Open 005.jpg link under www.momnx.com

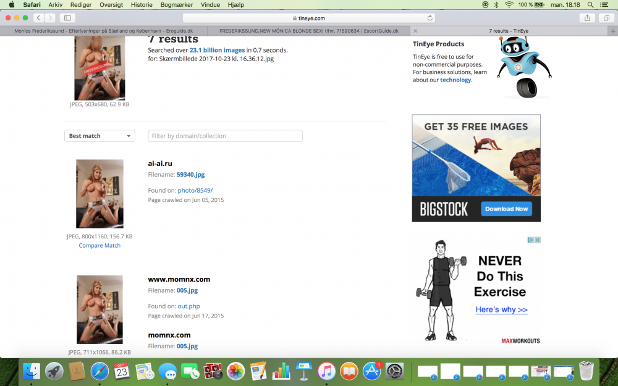187,290
